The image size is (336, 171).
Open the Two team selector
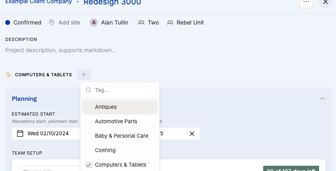coord(148,22)
